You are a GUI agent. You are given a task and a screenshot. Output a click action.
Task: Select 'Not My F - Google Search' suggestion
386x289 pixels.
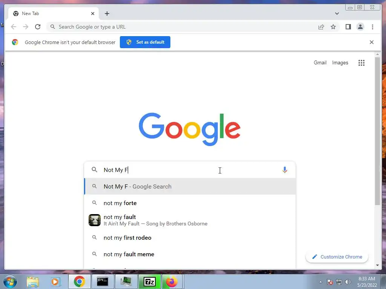click(190, 187)
